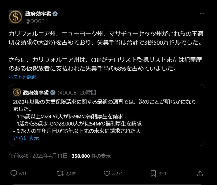Click the quoted post's 20時間 timestamp
Image resolution: width=217 pixels, height=185 pixels.
pyautogui.click(x=88, y=93)
